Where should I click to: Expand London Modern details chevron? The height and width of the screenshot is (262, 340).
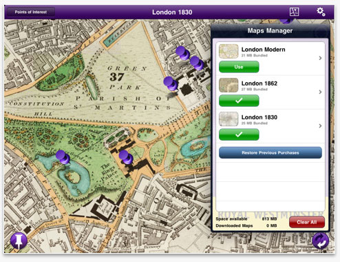click(320, 58)
